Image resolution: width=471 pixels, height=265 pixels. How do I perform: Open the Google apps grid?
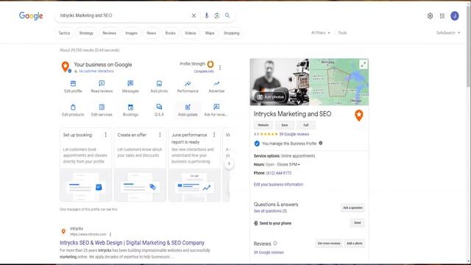coord(442,16)
